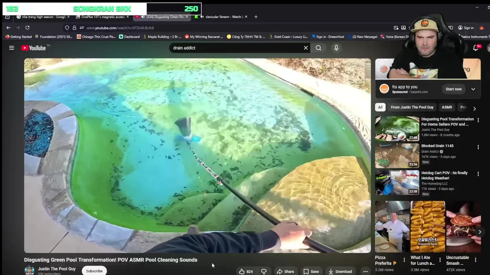
Task: Subscribe to Justin The Pool Guy
Action: coord(94,271)
